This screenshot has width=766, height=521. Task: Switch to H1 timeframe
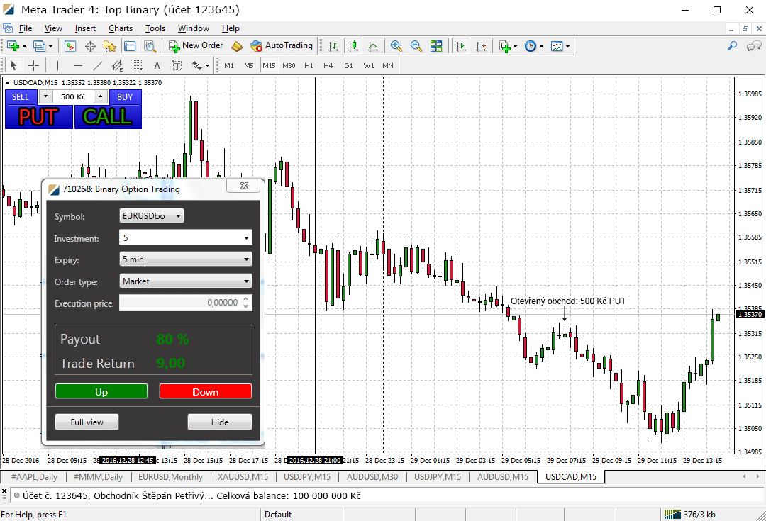click(x=309, y=65)
